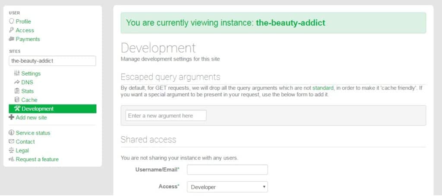Click the Development tools icon
Image resolution: width=442 pixels, height=196 pixels.
coord(17,109)
